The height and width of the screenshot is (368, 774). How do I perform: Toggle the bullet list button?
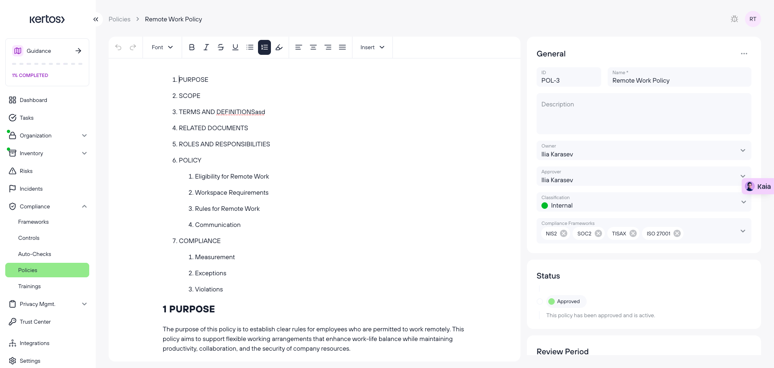[x=250, y=47]
